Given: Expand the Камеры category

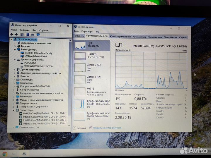Looking at the screenshot, I should pyautogui.click(x=14, y=76).
